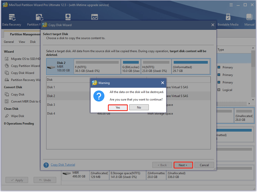The height and width of the screenshot is (192, 257).
Task: Decline the warning with the No button
Action: point(139,107)
